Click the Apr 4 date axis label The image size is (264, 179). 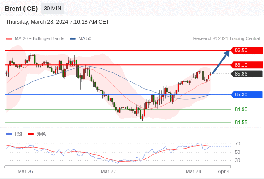(224, 171)
